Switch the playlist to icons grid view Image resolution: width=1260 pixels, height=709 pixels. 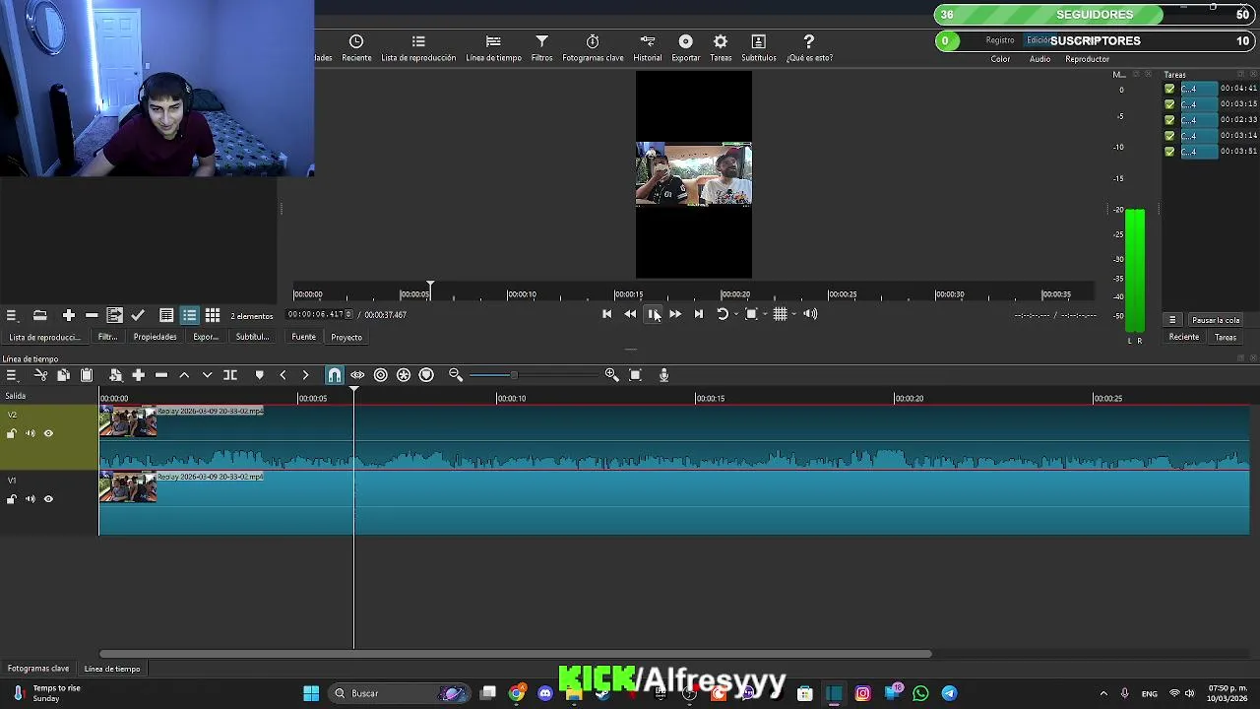(213, 315)
